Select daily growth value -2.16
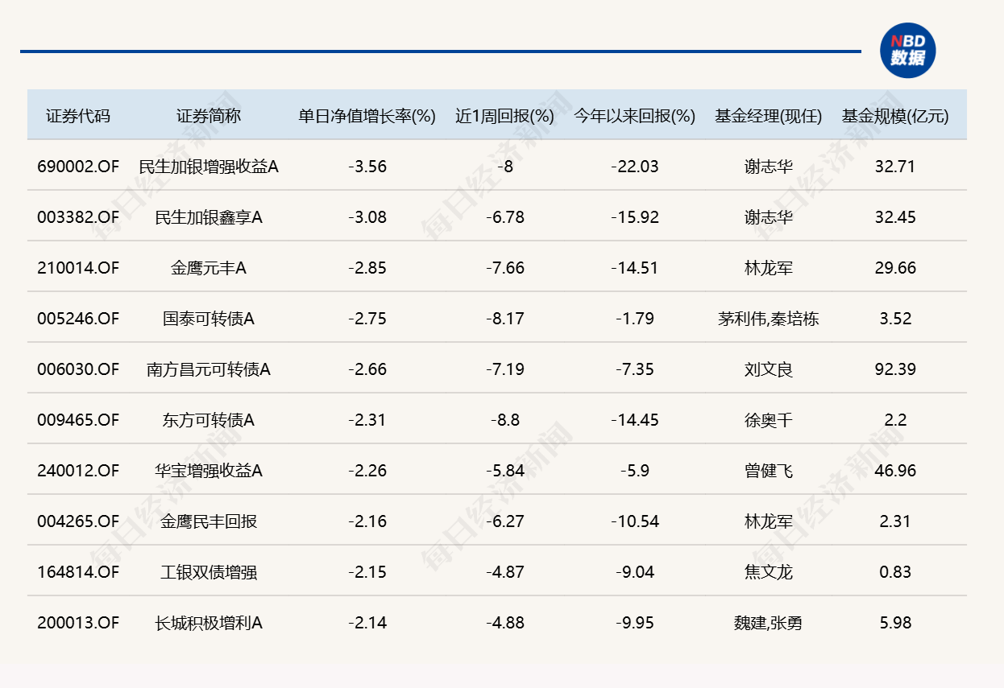The height and width of the screenshot is (688, 1004). (x=367, y=521)
